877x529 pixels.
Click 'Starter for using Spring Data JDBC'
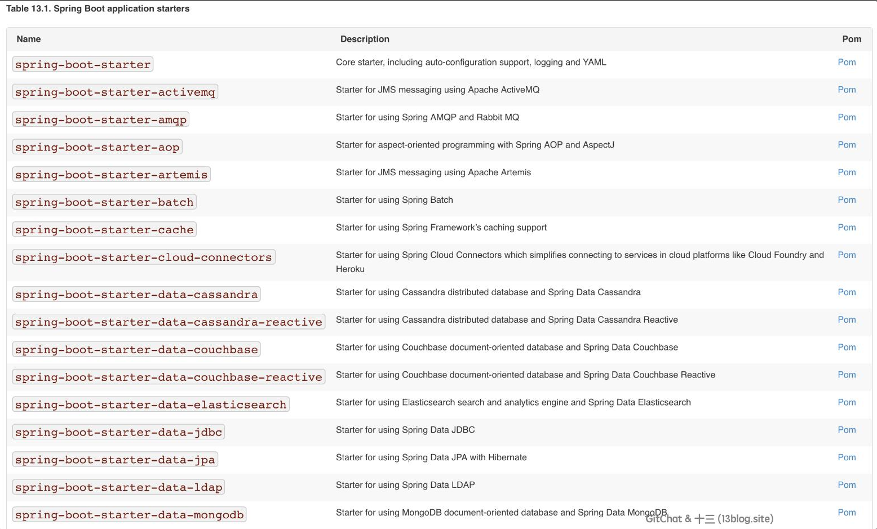(405, 430)
